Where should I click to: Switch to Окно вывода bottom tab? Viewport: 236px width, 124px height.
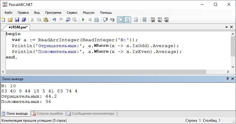[x=15, y=114]
